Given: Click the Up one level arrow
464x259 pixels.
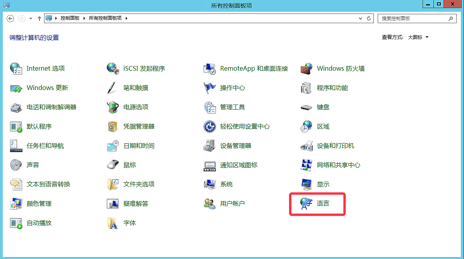Looking at the screenshot, I should 39,18.
